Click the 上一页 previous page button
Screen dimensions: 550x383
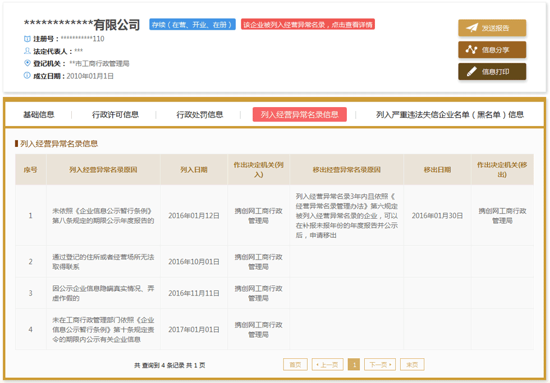pyautogui.click(x=326, y=364)
